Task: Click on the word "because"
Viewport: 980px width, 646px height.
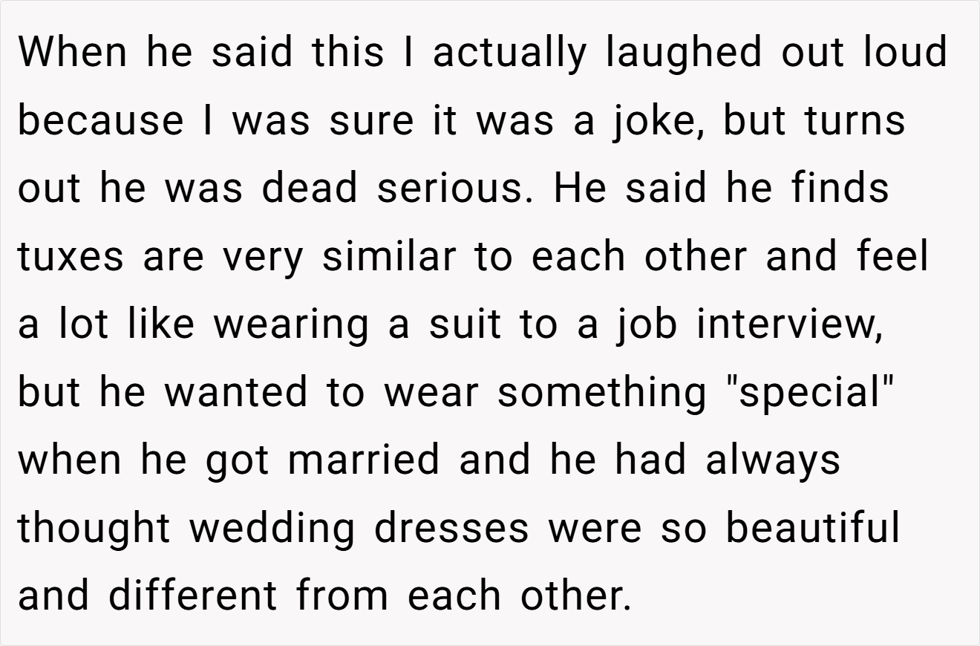Action: click(100, 120)
